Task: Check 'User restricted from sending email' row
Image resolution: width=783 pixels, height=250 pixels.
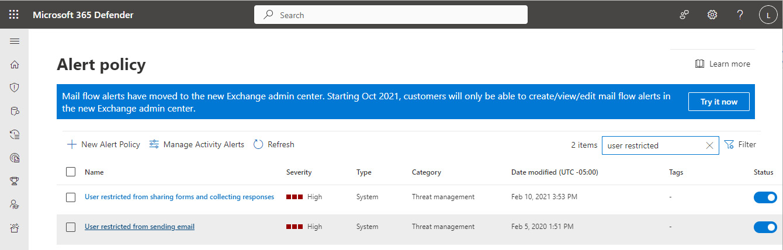Action: tap(71, 227)
